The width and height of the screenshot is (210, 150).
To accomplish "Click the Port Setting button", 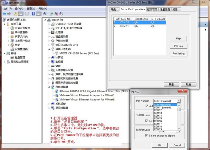I will 178,53.
